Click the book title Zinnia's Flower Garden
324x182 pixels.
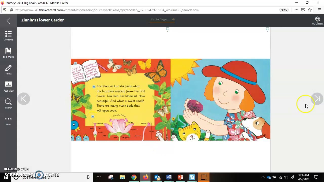tap(43, 20)
